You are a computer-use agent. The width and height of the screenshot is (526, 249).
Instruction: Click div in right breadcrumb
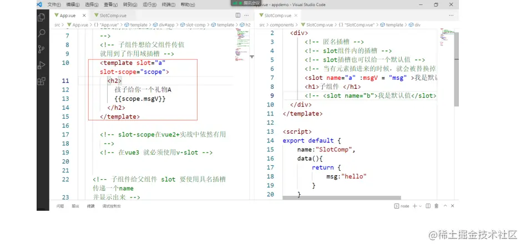click(415, 25)
